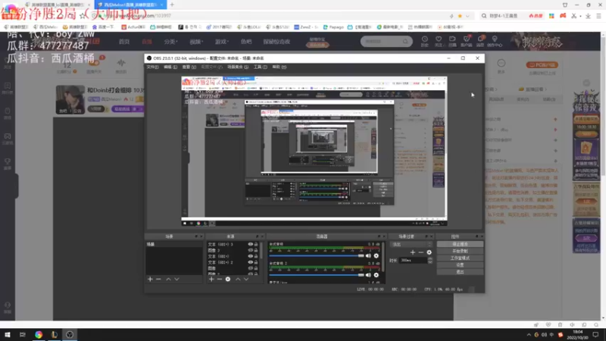
Task: Open the OBS icon in Windows taskbar
Action: [x=70, y=335]
